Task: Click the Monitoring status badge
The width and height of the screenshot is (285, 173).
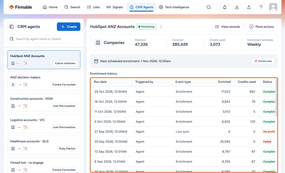Action: coord(146,27)
